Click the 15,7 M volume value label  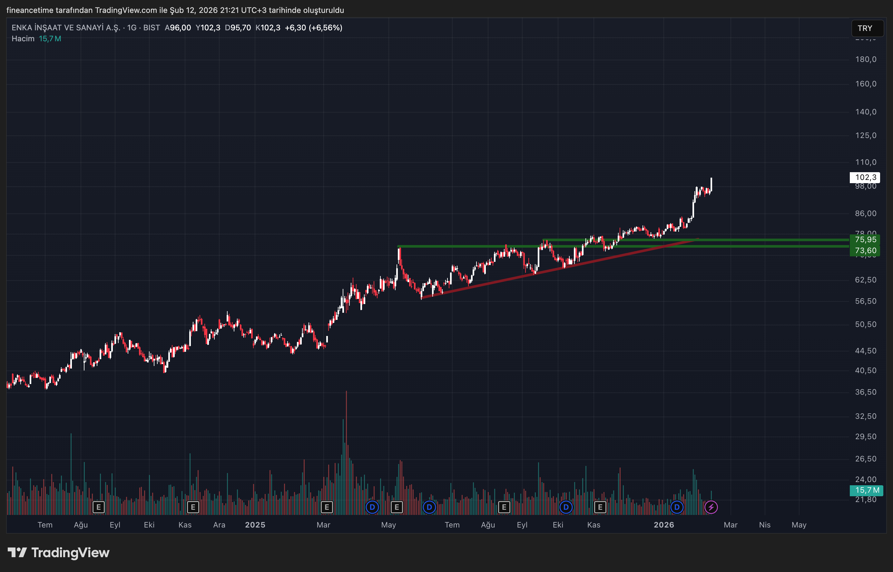867,490
